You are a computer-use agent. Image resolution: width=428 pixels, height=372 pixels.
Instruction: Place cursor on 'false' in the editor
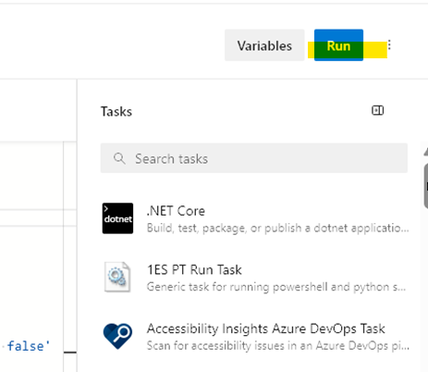pyautogui.click(x=26, y=346)
